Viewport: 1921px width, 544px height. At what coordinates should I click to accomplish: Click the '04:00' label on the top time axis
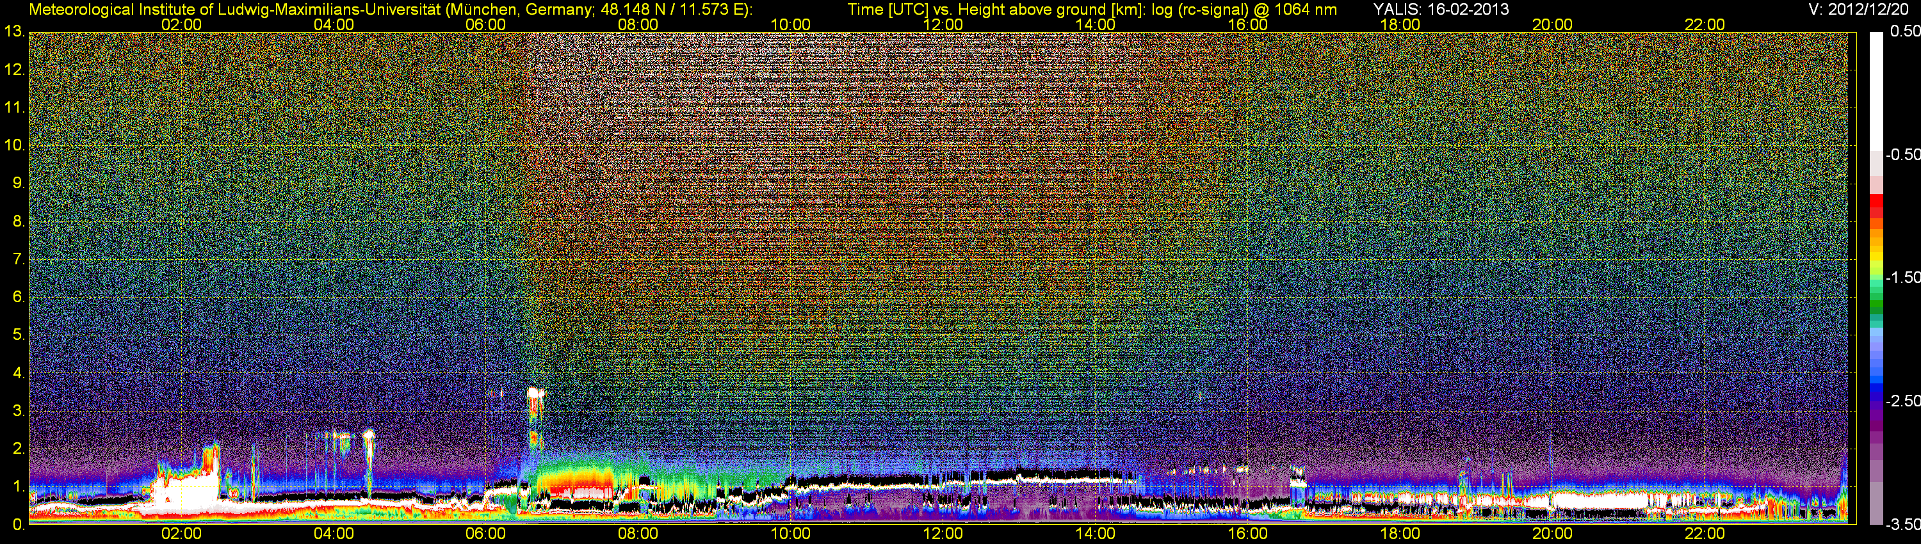(x=334, y=24)
